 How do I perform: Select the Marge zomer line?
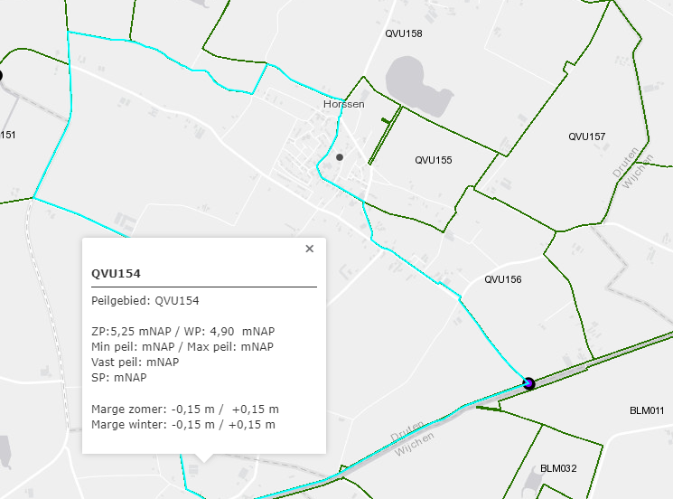tap(185, 409)
